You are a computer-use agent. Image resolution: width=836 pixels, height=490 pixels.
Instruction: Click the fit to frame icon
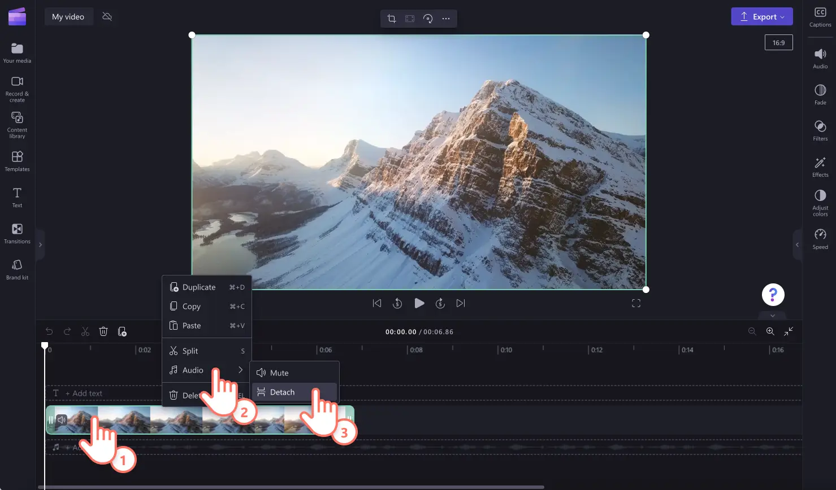[410, 19]
